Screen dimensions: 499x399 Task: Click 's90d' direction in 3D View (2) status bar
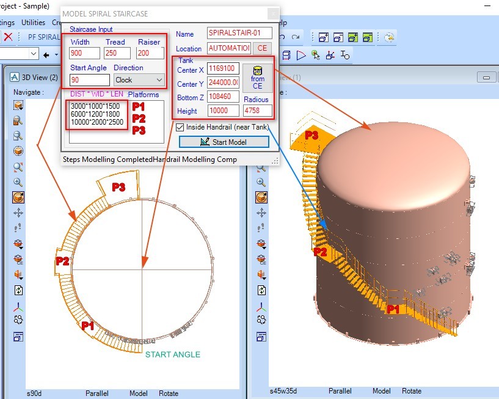coord(34,394)
